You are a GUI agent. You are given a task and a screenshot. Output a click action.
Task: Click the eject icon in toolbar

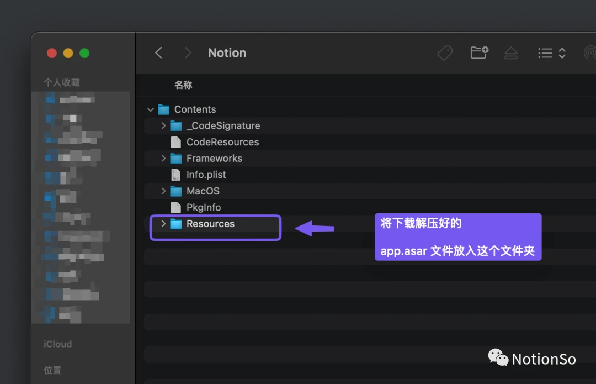[x=511, y=53]
